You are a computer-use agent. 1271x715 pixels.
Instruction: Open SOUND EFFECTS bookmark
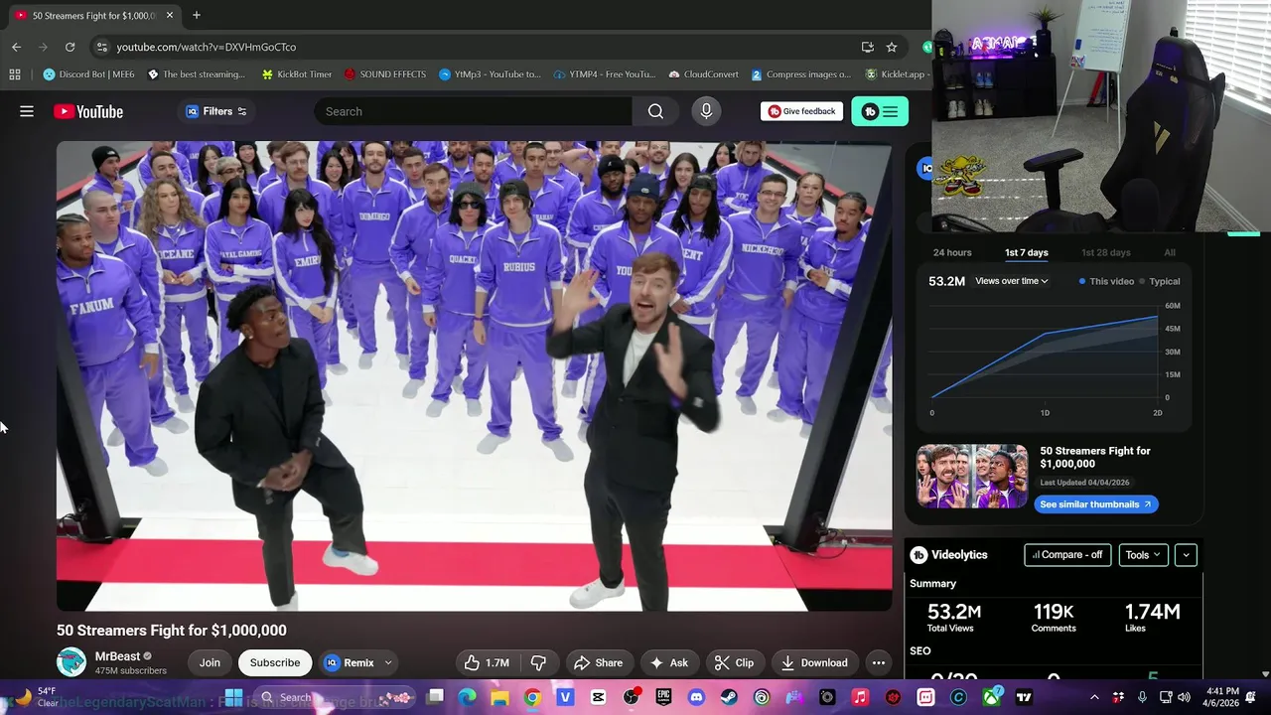[x=384, y=74]
